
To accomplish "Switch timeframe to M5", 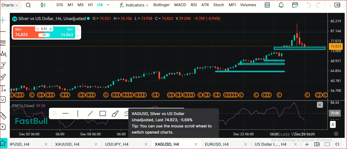I will [x=80, y=5].
